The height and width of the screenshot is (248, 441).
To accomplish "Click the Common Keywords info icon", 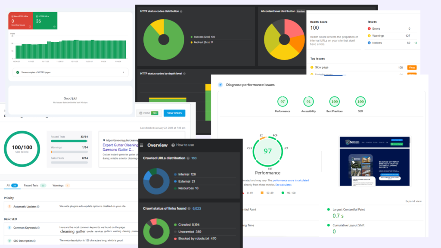I will 39,228.
